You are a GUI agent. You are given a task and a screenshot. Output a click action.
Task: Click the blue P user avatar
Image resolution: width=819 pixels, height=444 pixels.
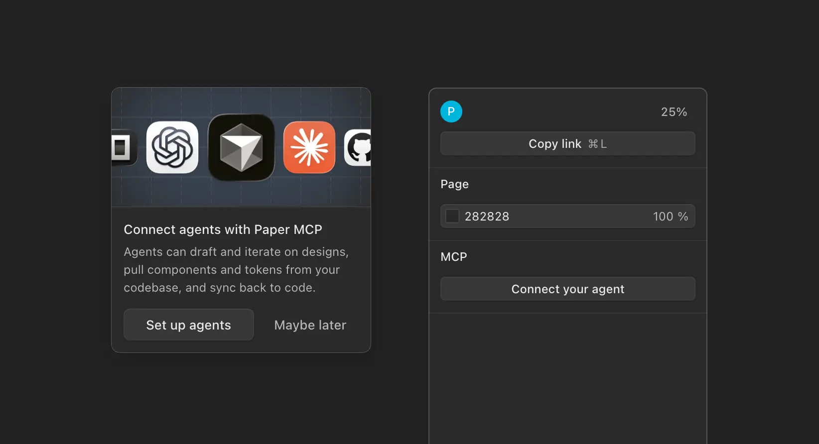click(x=451, y=111)
